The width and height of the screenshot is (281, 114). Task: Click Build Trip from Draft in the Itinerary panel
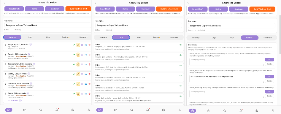click(78, 9)
